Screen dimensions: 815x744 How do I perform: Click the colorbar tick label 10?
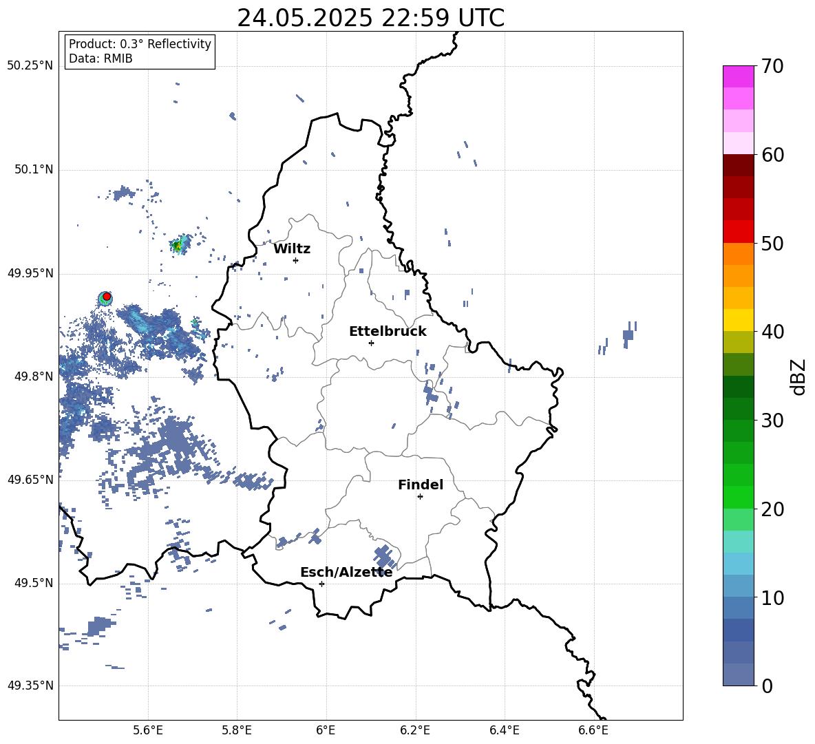(772, 597)
